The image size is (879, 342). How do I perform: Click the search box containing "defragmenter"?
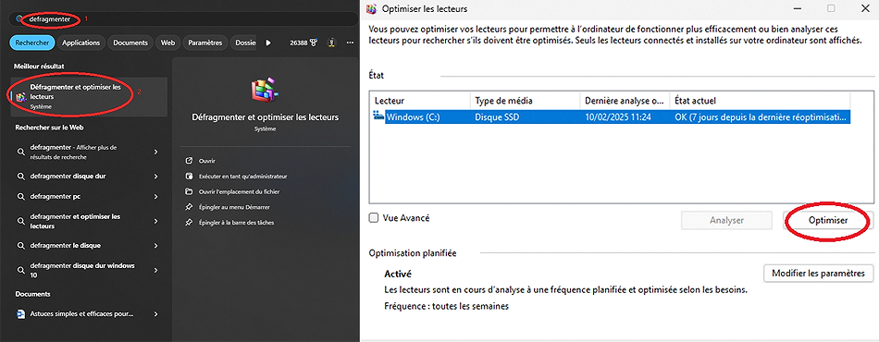pos(183,19)
